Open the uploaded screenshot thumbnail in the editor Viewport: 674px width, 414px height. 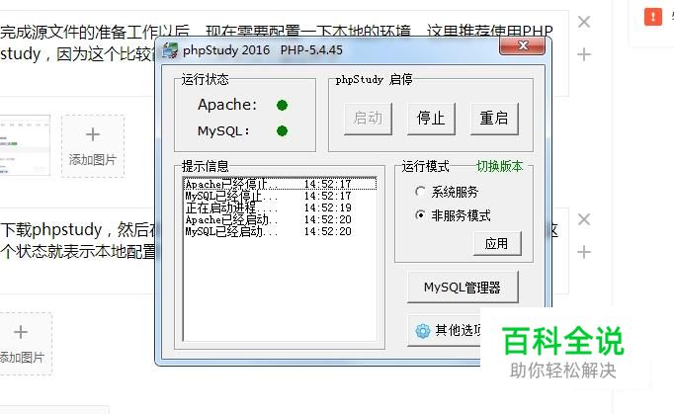coord(25,145)
